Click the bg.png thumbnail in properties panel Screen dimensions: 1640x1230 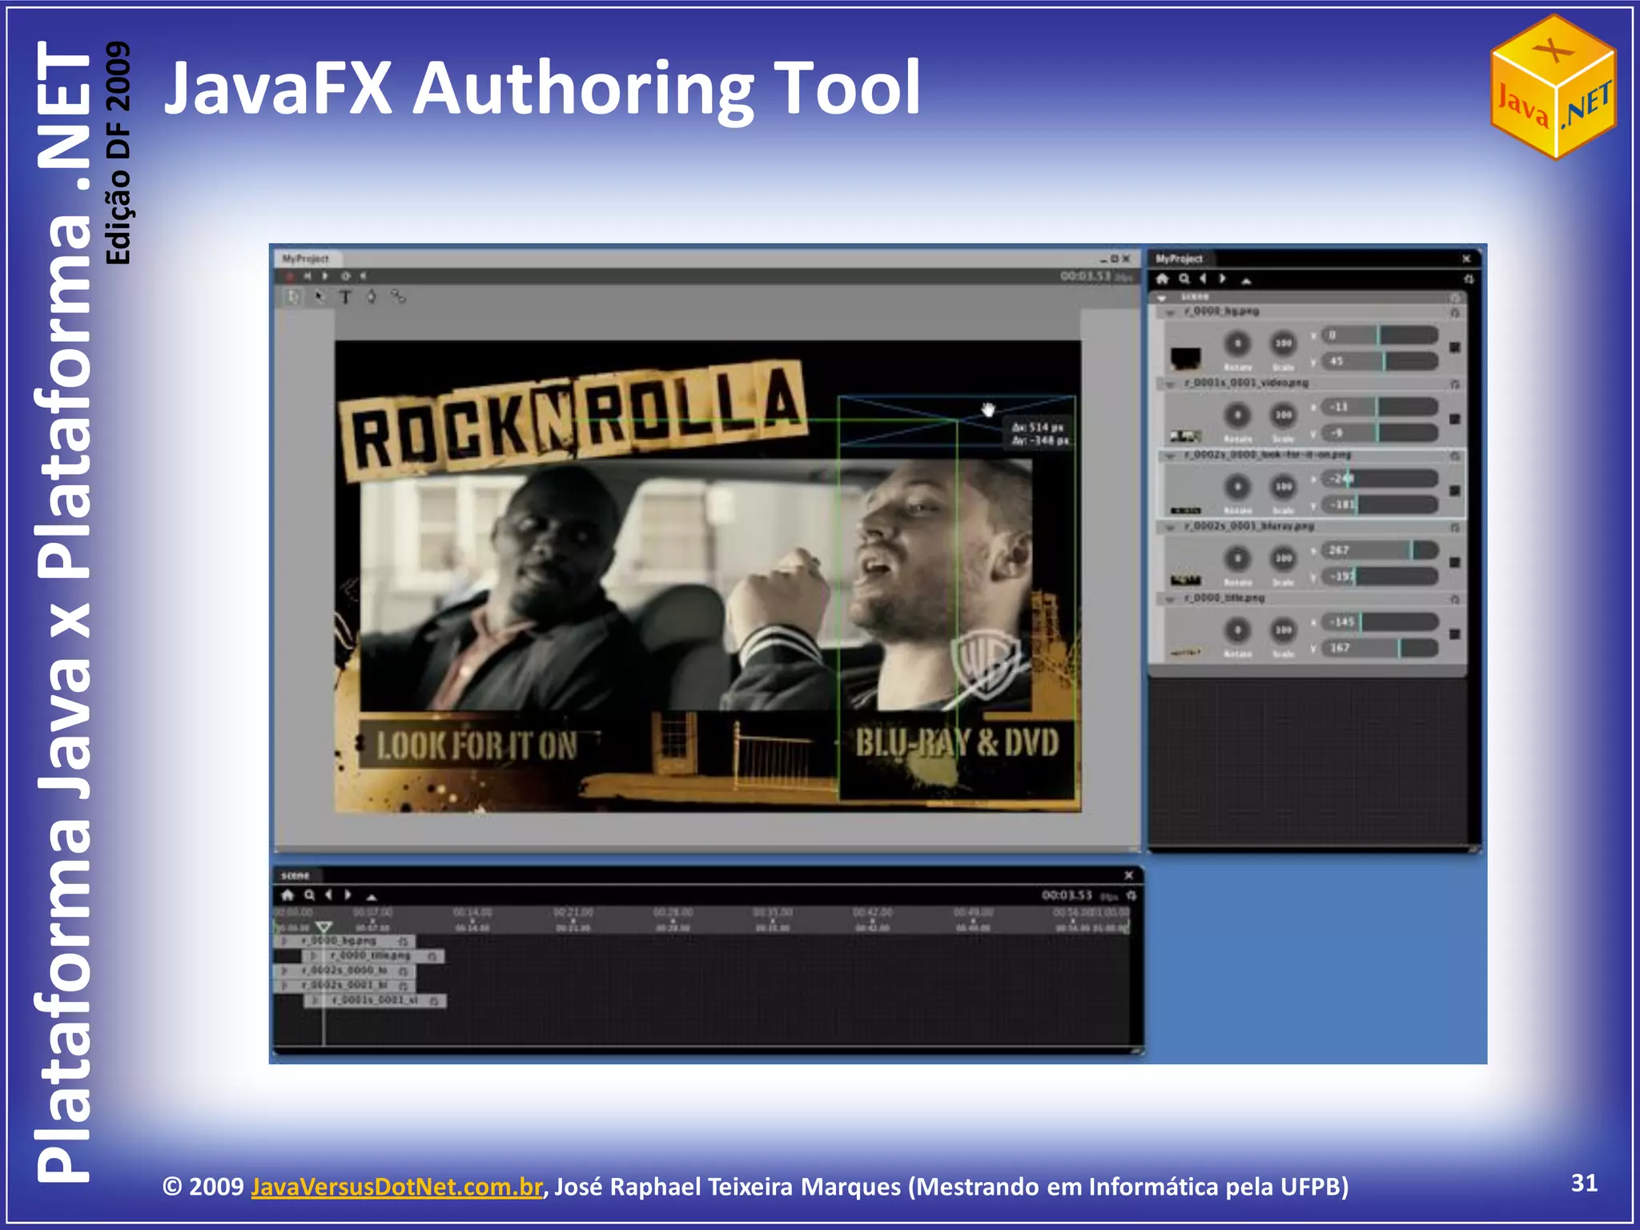pos(1185,357)
